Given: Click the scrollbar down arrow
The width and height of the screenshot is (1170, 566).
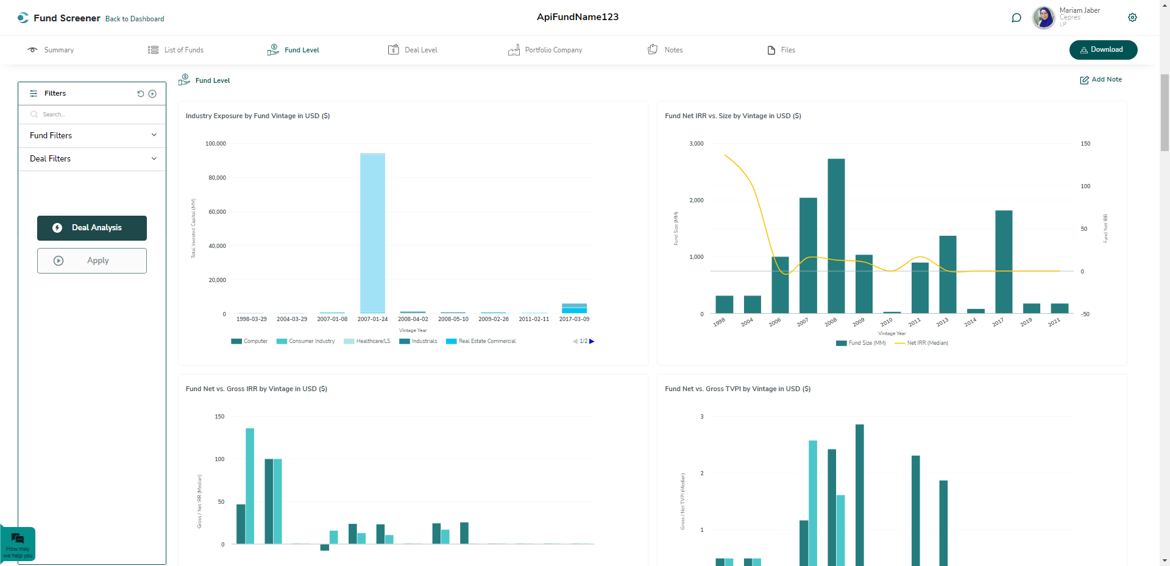Looking at the screenshot, I should pyautogui.click(x=1165, y=561).
